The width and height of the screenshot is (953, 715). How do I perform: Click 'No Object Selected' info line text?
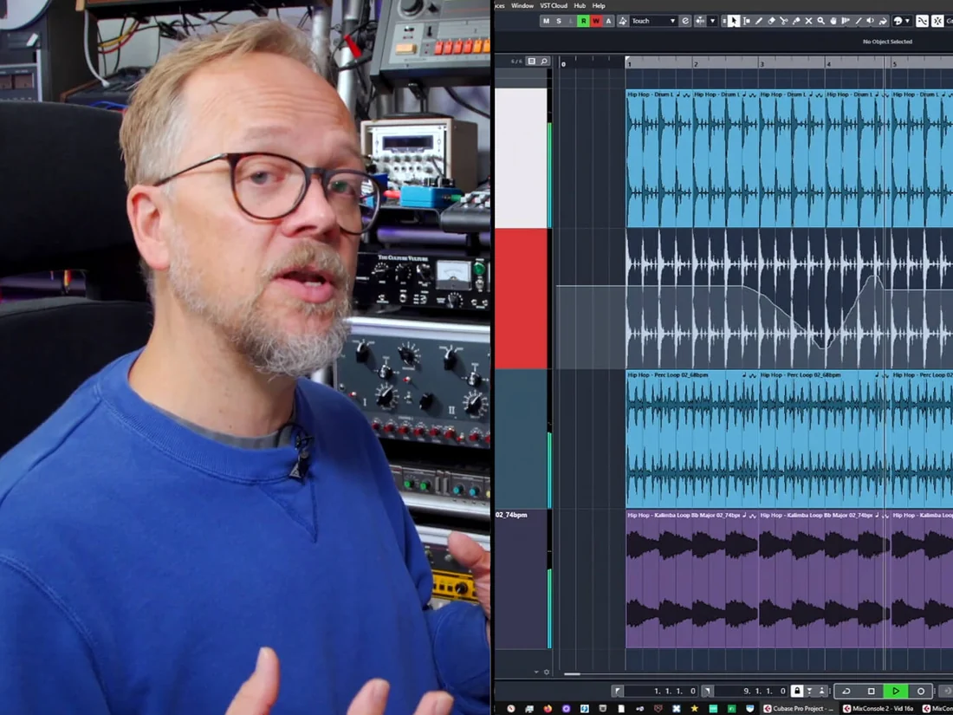(887, 42)
